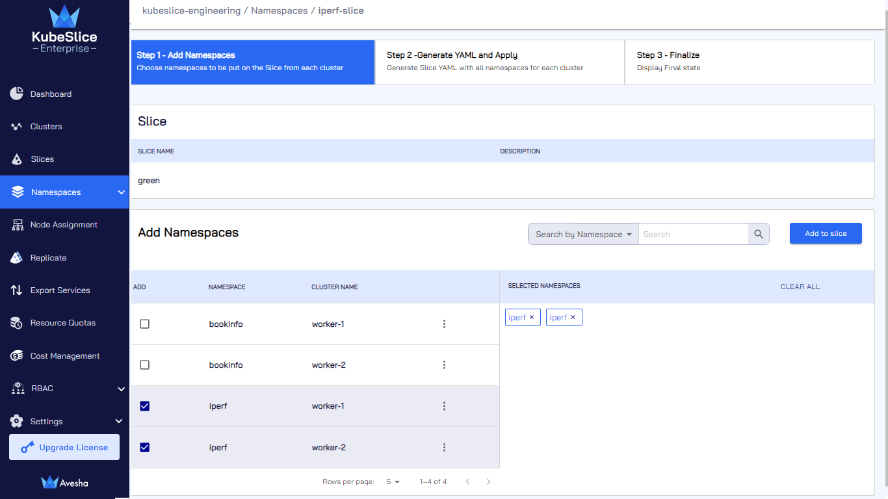
Task: Click the Namespaces layers icon
Action: click(x=18, y=192)
